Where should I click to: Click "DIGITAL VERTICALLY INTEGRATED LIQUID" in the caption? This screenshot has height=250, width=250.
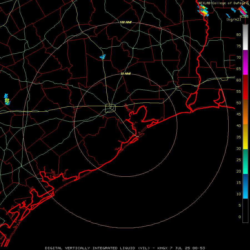(x=90, y=248)
